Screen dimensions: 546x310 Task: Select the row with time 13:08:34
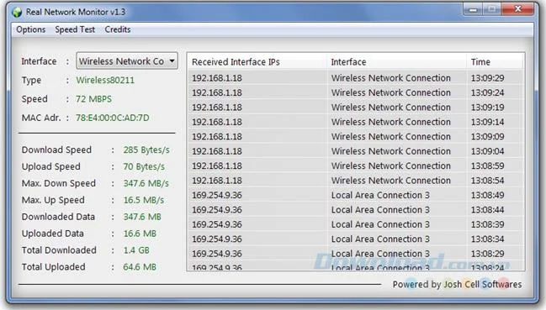[x=356, y=239]
